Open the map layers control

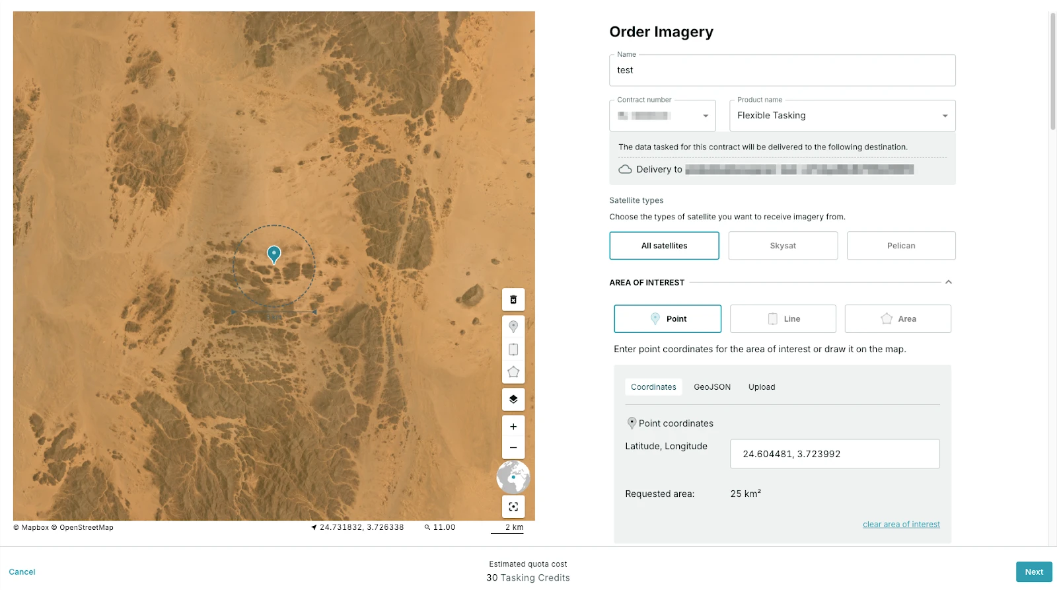(x=513, y=400)
